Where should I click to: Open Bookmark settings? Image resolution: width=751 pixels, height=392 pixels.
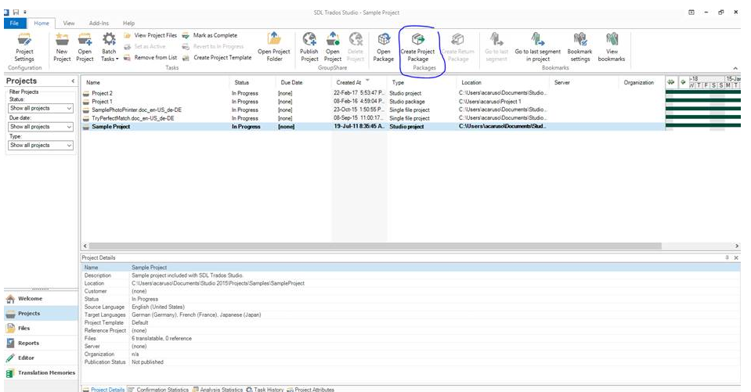click(x=580, y=48)
